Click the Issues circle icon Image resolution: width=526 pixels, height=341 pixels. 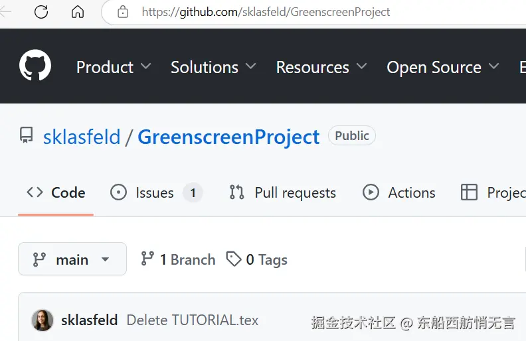pyautogui.click(x=118, y=192)
